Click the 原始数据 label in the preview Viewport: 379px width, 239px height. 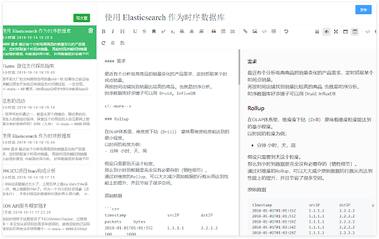click(x=257, y=189)
